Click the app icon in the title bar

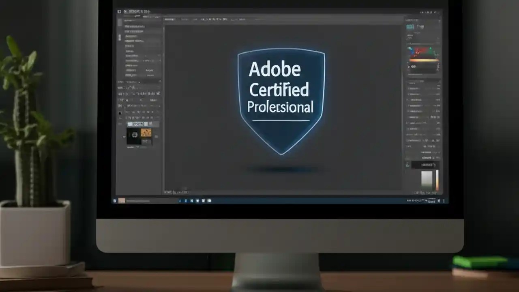click(119, 11)
